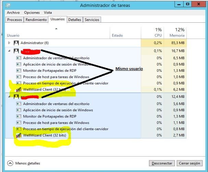
Task: Sort by the Memoria column header
Action: (x=175, y=33)
